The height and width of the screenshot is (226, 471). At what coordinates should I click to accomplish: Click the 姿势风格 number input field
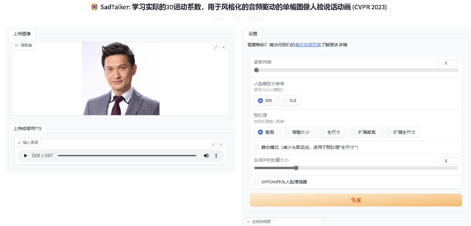pyautogui.click(x=447, y=63)
